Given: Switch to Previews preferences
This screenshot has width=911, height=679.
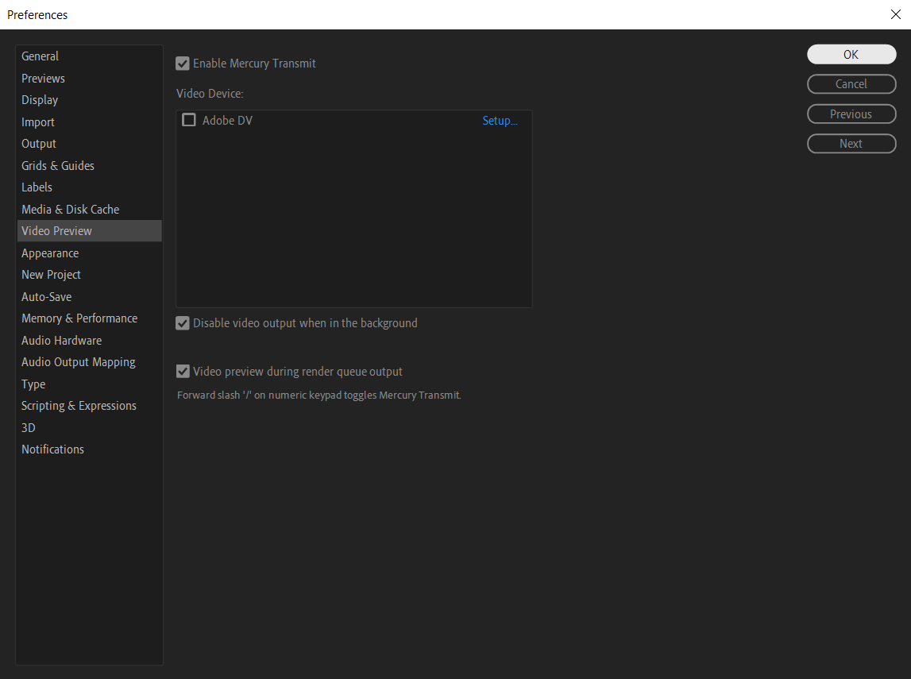Looking at the screenshot, I should coord(44,79).
